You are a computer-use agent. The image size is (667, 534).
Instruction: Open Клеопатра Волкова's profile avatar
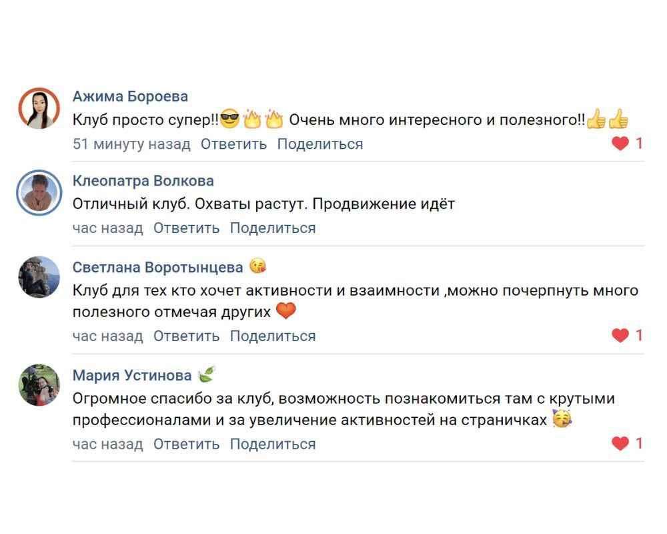(x=39, y=192)
